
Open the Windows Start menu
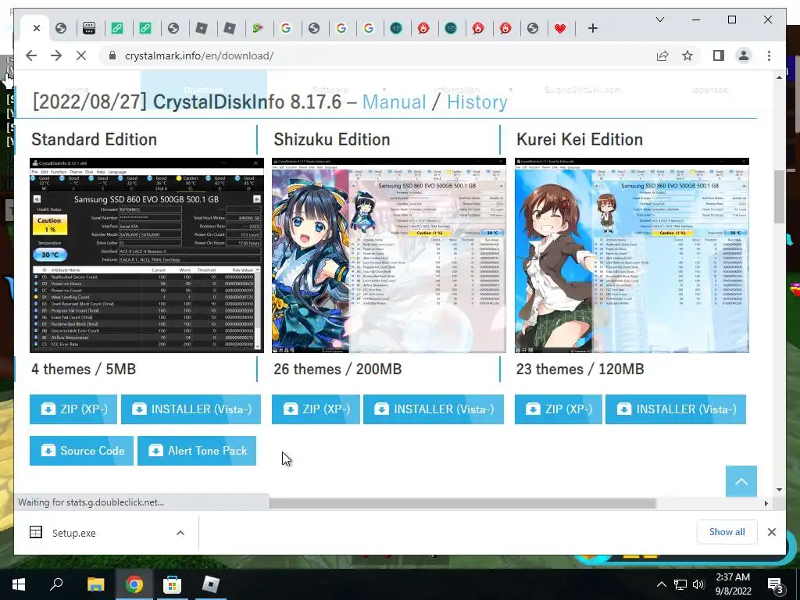(19, 584)
